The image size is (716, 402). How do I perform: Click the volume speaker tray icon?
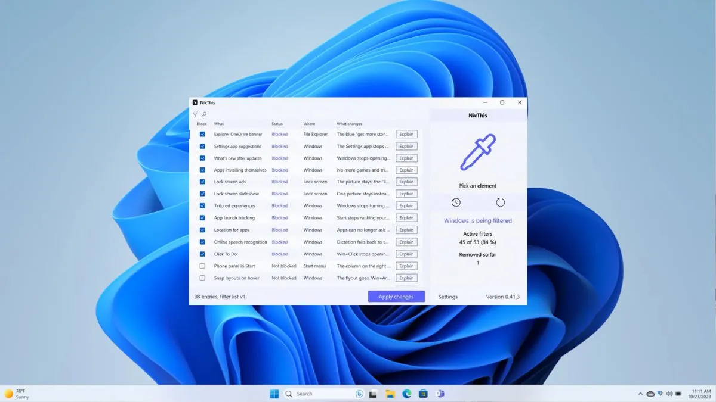click(x=669, y=394)
